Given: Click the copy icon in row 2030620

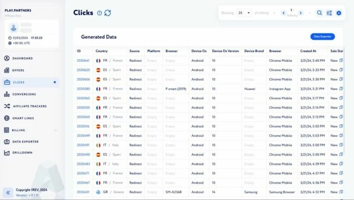Looking at the screenshot, I should coord(341,70).
